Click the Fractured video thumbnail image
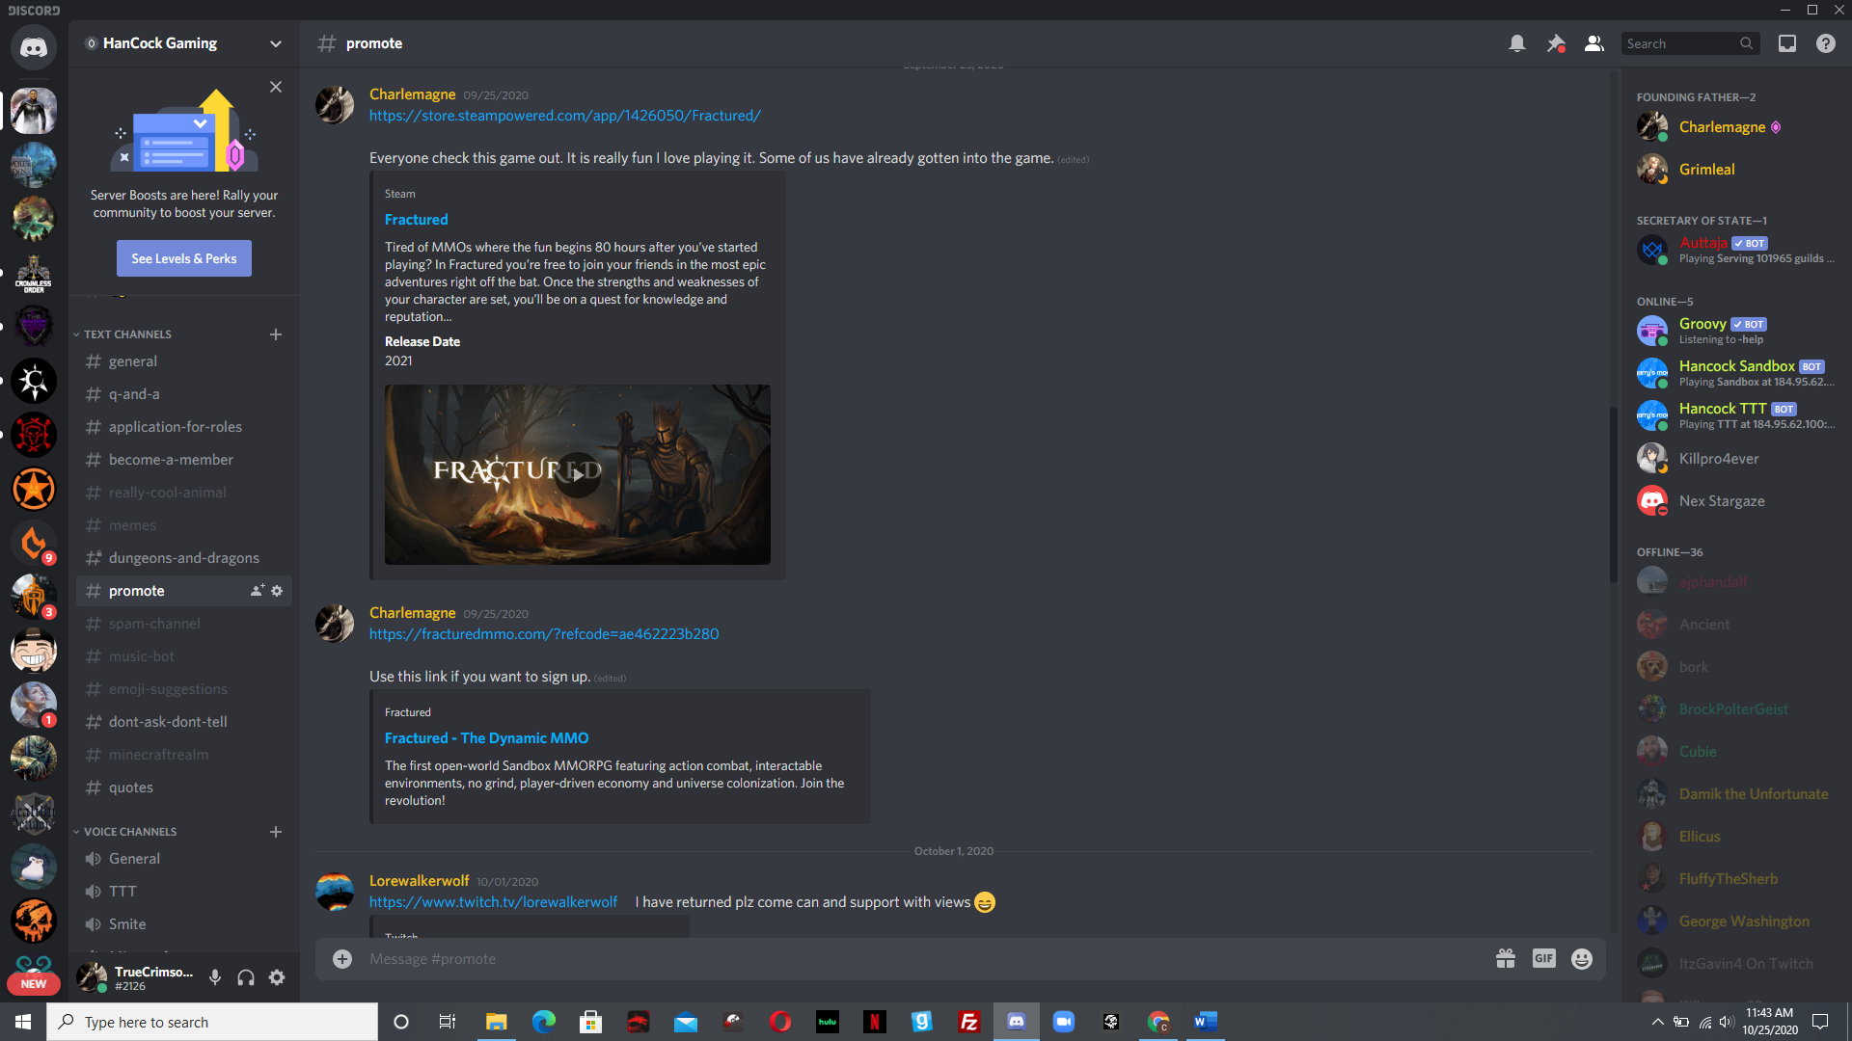Image resolution: width=1852 pixels, height=1041 pixels. pyautogui.click(x=577, y=474)
